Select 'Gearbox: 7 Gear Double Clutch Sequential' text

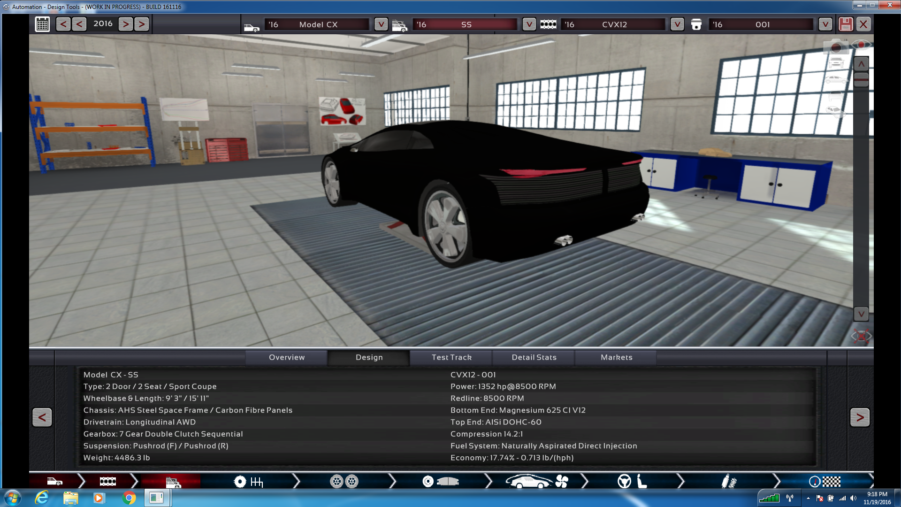click(163, 434)
